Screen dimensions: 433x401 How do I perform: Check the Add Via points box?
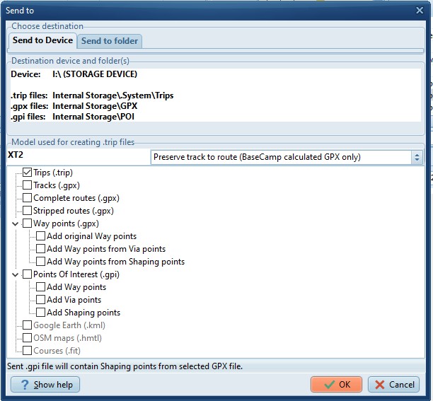coord(40,300)
